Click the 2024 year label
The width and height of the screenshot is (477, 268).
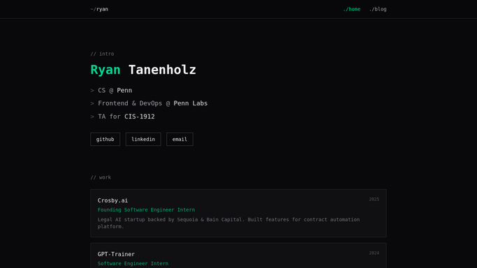pyautogui.click(x=374, y=253)
